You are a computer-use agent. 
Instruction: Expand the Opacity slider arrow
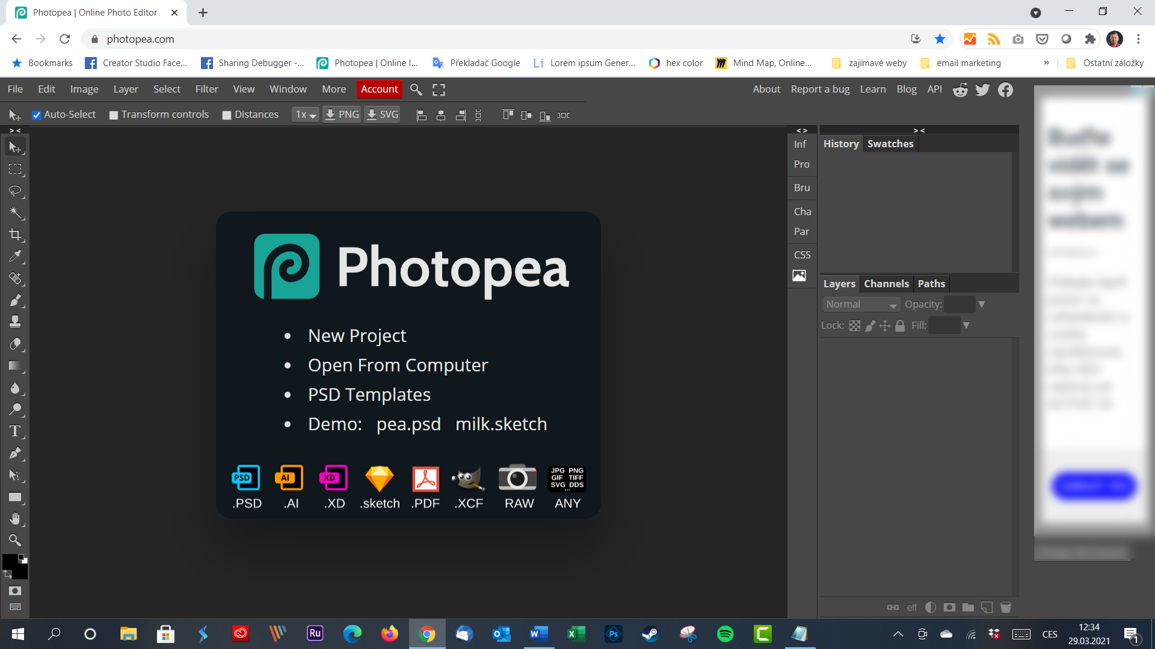click(x=982, y=305)
